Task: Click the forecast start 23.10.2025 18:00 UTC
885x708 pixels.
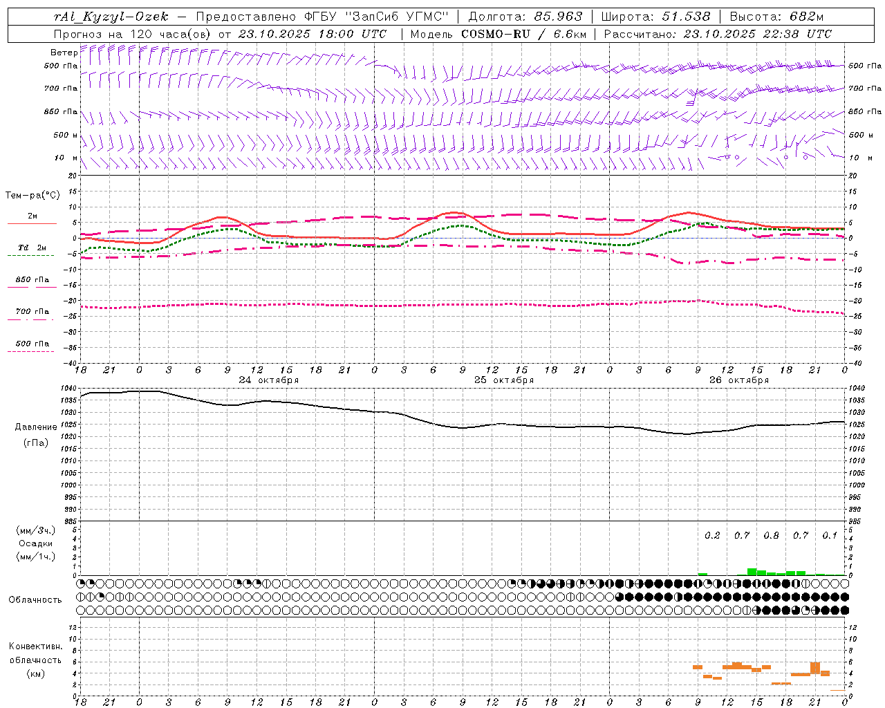Action: 313,34
